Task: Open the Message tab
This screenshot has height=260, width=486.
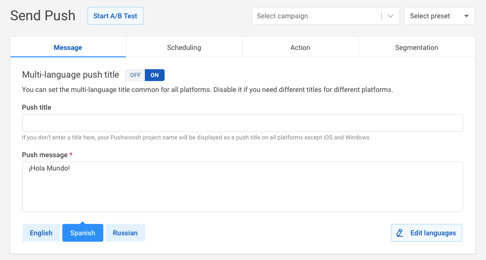Action: (68, 47)
